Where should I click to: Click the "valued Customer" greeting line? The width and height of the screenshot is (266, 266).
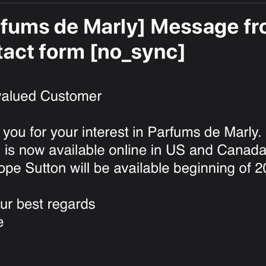(51, 96)
